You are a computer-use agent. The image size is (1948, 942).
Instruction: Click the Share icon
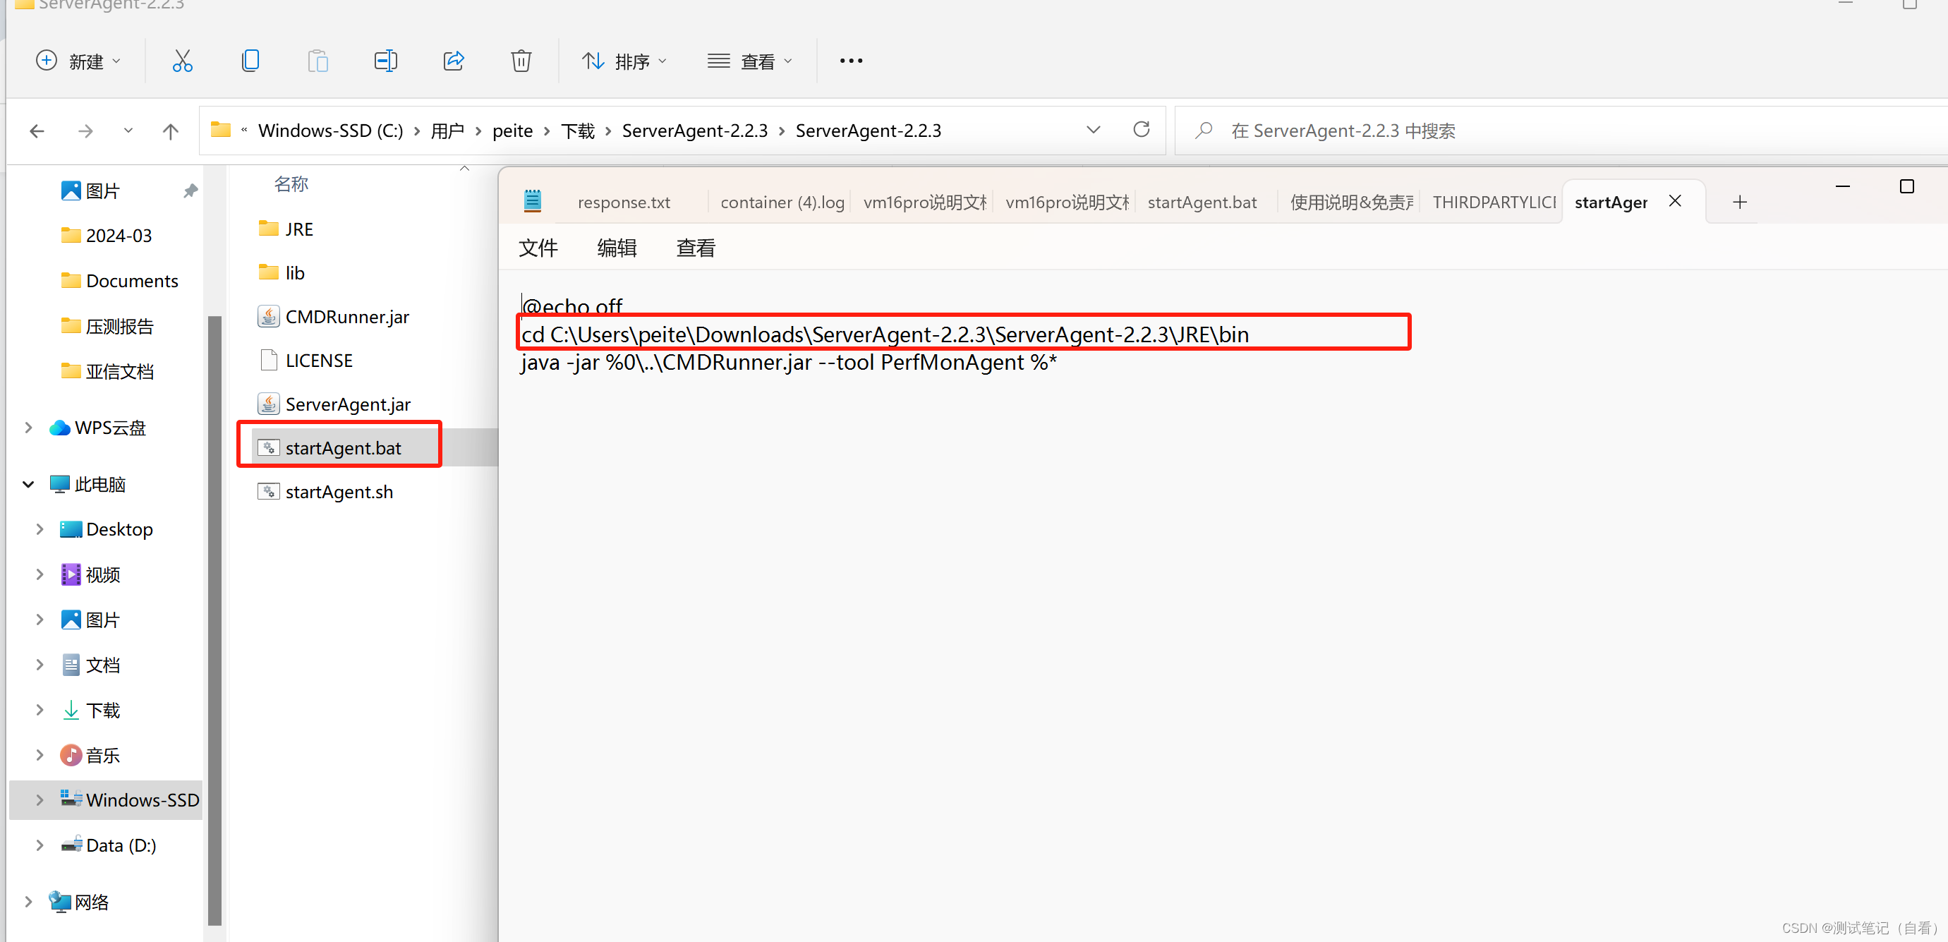point(454,61)
